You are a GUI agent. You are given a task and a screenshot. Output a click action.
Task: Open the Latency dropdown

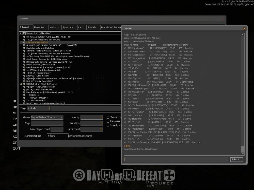coord(92,117)
